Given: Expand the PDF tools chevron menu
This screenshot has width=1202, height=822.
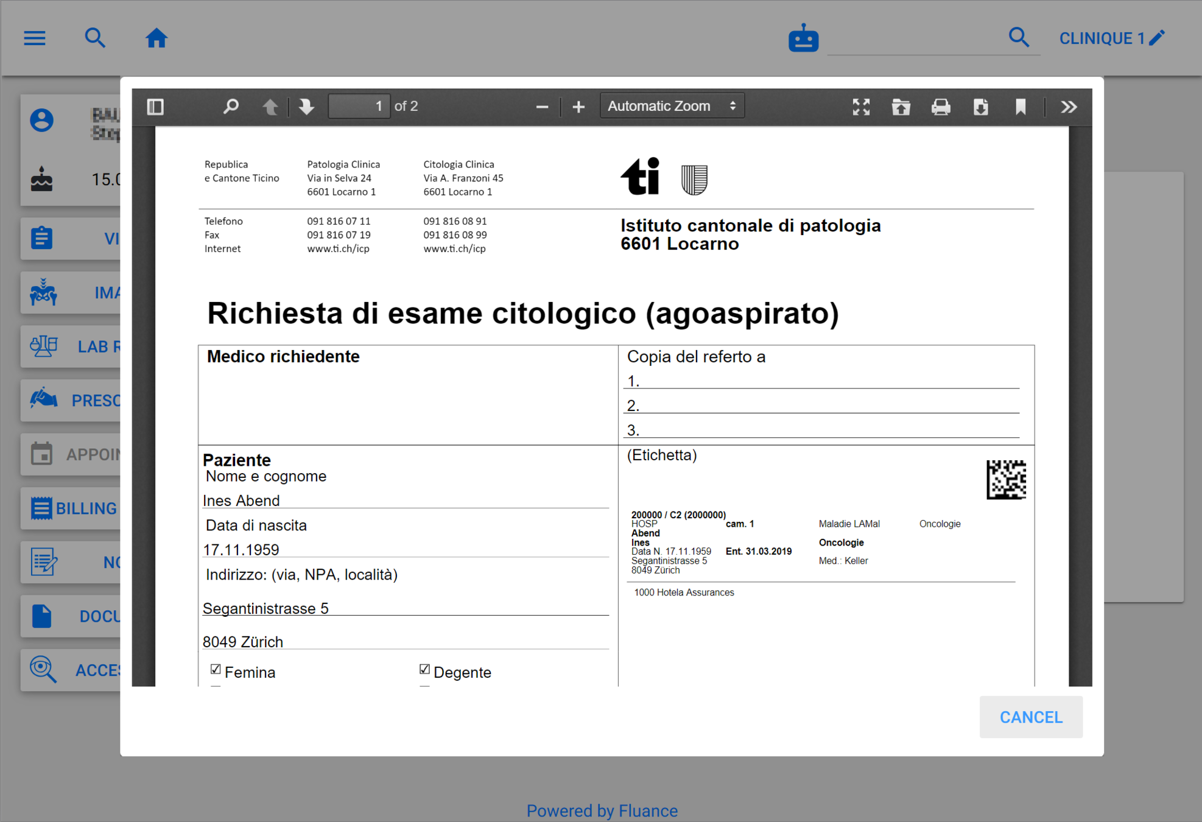Looking at the screenshot, I should coord(1069,107).
